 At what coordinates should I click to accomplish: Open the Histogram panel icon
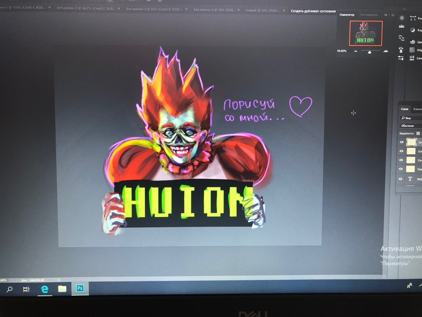click(x=402, y=26)
